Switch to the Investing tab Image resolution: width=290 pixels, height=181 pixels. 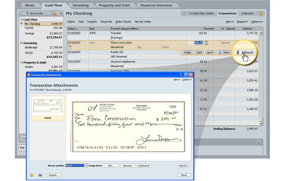(x=80, y=5)
